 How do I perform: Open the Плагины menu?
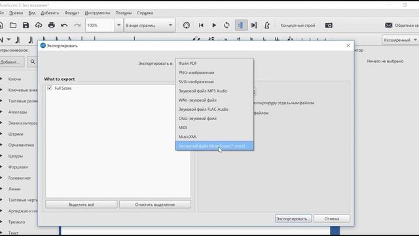coord(124,12)
